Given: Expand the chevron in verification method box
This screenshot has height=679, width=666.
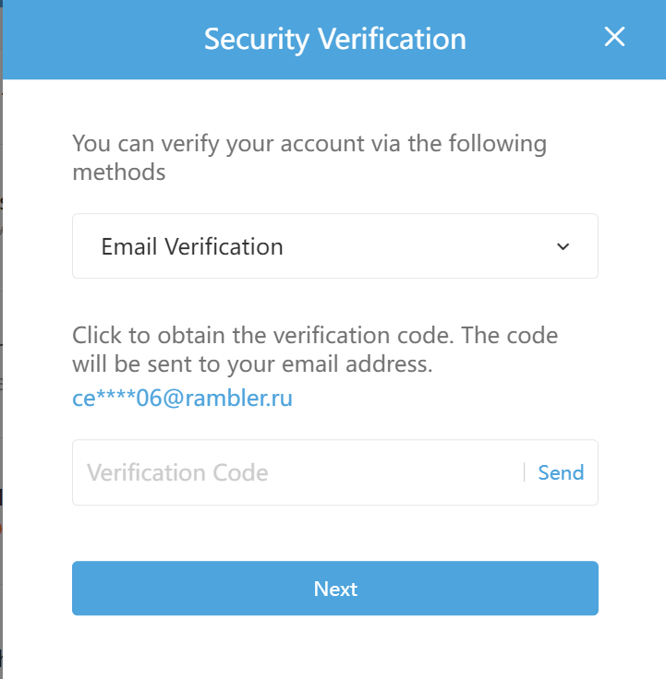Looking at the screenshot, I should pyautogui.click(x=563, y=246).
